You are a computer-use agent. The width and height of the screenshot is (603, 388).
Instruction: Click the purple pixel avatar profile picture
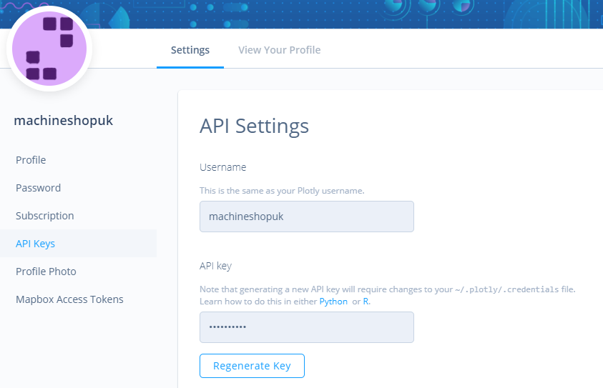[x=49, y=49]
